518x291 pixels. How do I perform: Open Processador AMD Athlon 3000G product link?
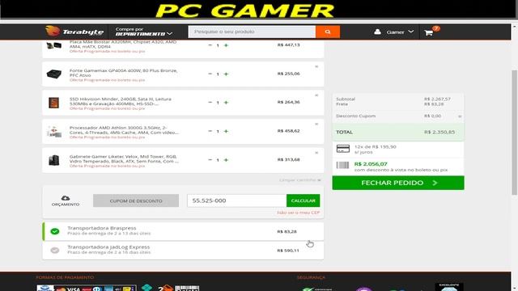(x=124, y=130)
